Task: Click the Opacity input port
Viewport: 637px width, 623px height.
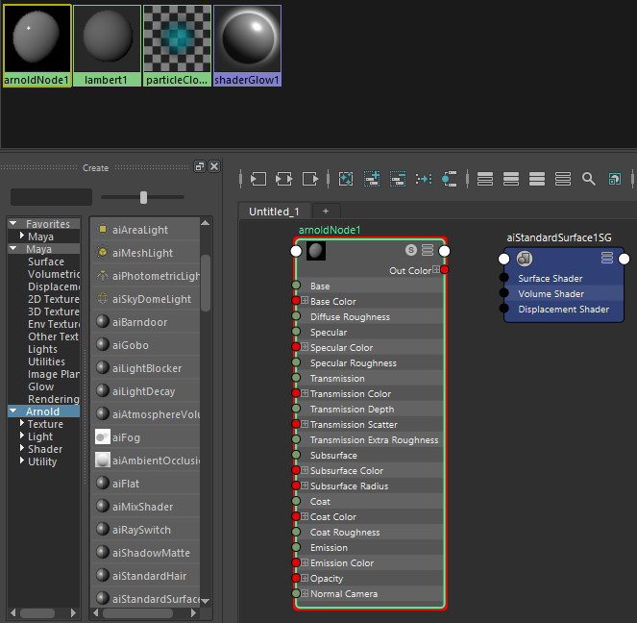Action: point(296,578)
